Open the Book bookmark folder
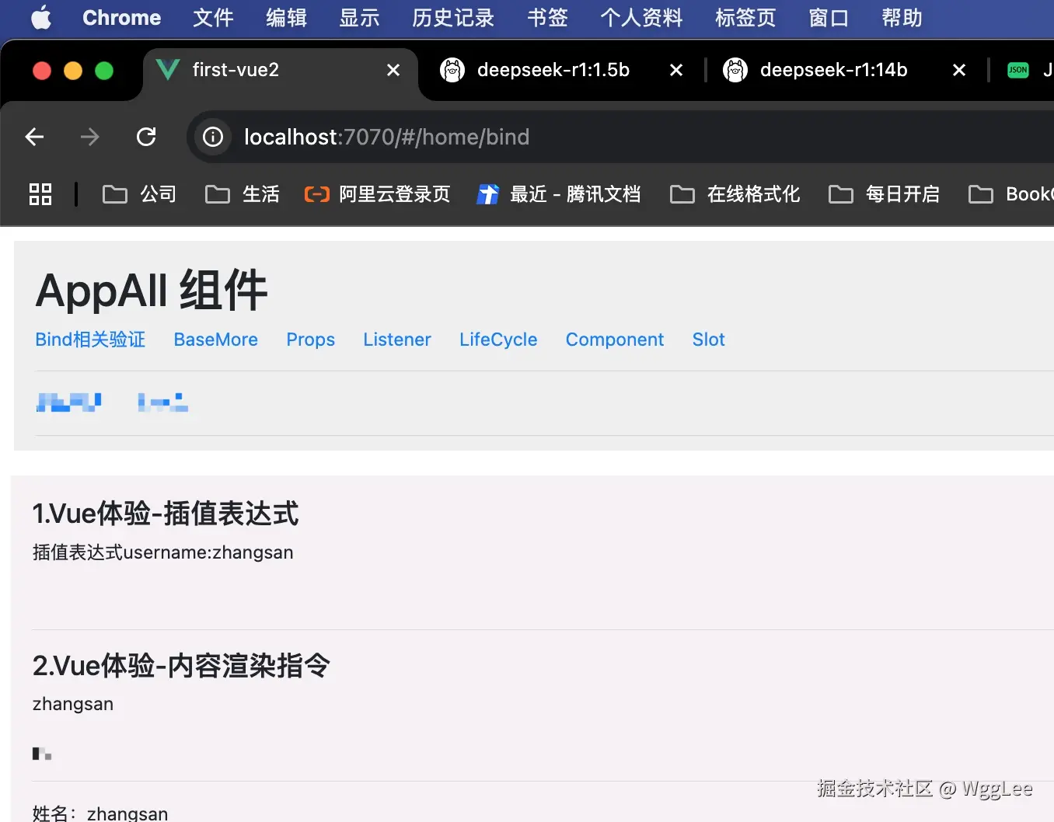 pyautogui.click(x=1010, y=193)
